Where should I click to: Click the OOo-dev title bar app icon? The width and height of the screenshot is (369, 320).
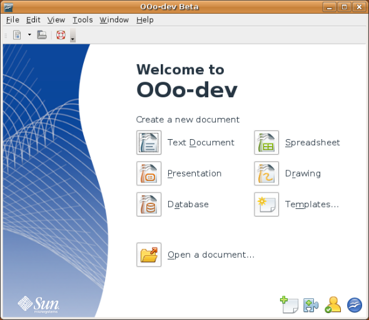click(x=9, y=7)
